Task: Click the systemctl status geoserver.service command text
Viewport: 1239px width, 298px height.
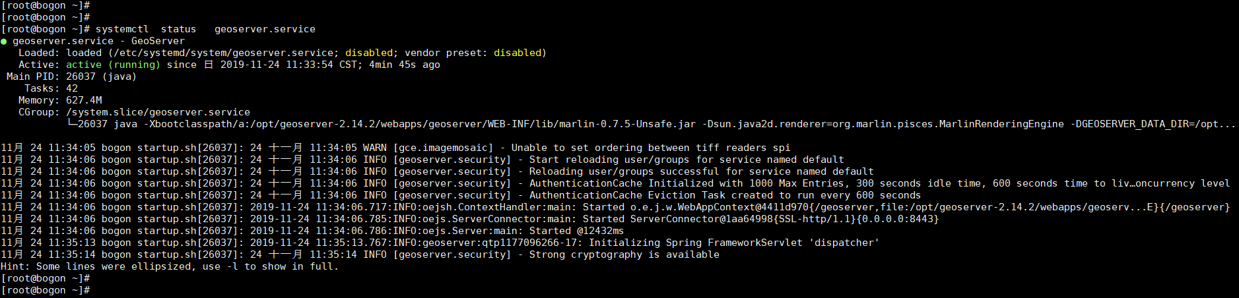Action: [x=205, y=29]
